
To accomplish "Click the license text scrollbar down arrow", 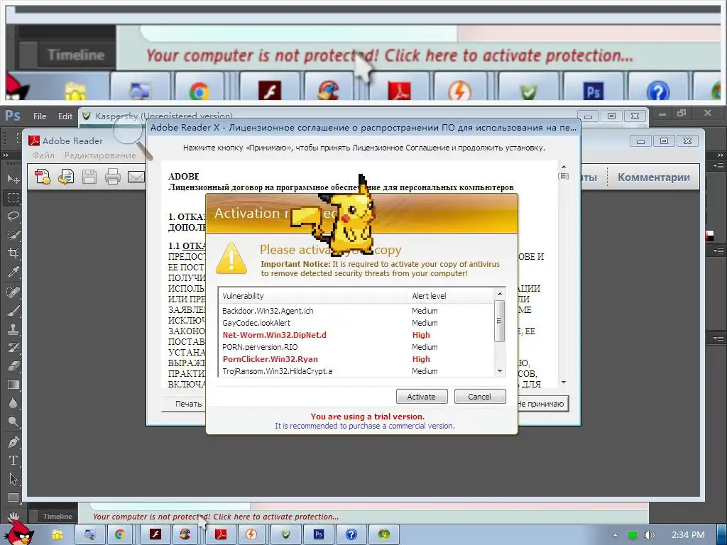I will point(563,382).
